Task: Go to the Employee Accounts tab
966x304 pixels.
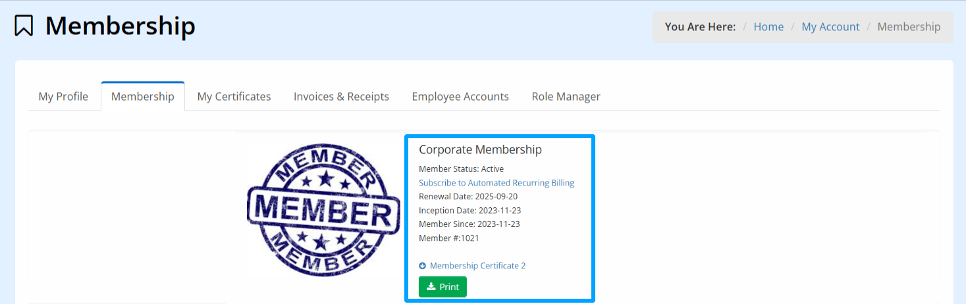Action: click(460, 97)
